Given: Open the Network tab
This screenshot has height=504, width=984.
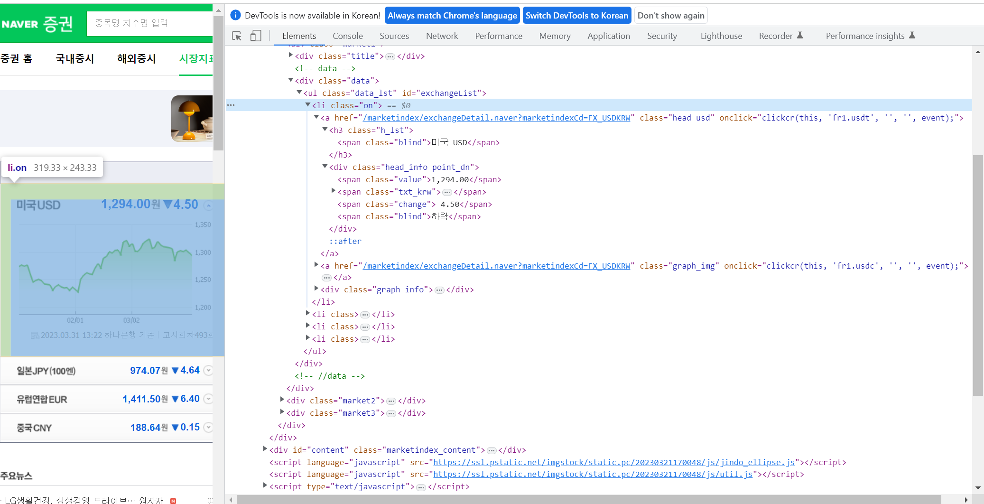Looking at the screenshot, I should point(442,36).
